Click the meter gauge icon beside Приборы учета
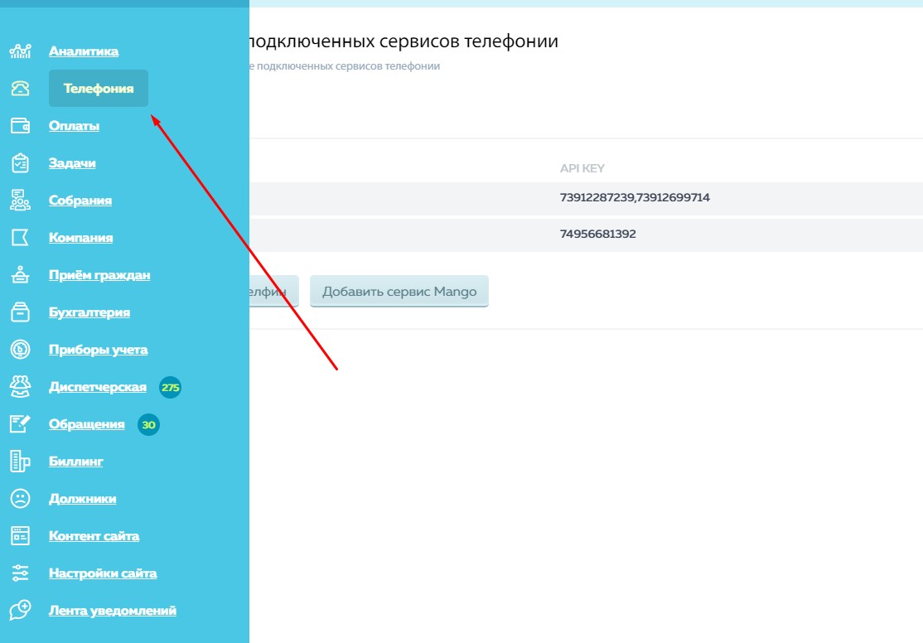Screen dimensions: 923x643 [x=20, y=349]
